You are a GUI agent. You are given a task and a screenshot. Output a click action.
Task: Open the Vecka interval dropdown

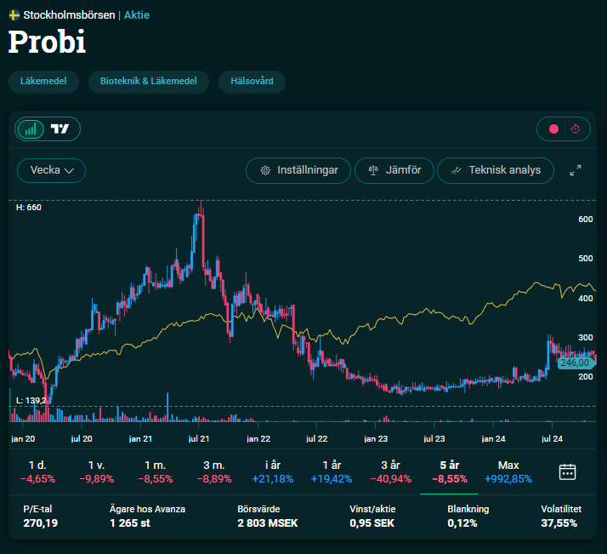click(x=52, y=170)
